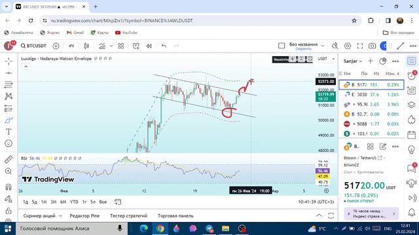Select the watchlist row showing 3.96%
419x235 pixels.
[x=371, y=104]
